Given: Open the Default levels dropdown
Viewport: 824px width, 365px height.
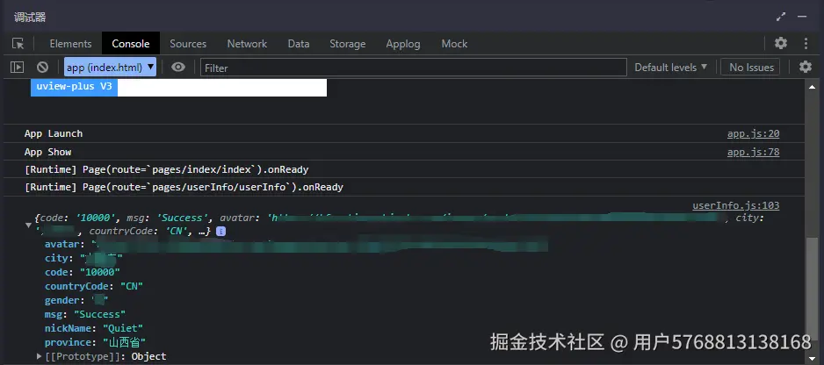Looking at the screenshot, I should [x=670, y=68].
